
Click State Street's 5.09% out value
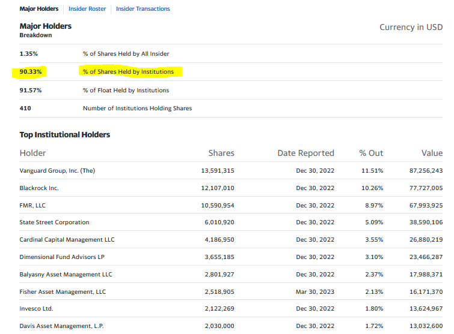click(374, 222)
